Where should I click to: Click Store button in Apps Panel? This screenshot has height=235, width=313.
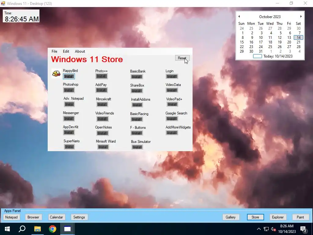click(x=255, y=217)
